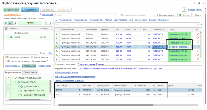Switch to Поиск в базе 1С mode
The width and height of the screenshot is (207, 110).
[13, 66]
